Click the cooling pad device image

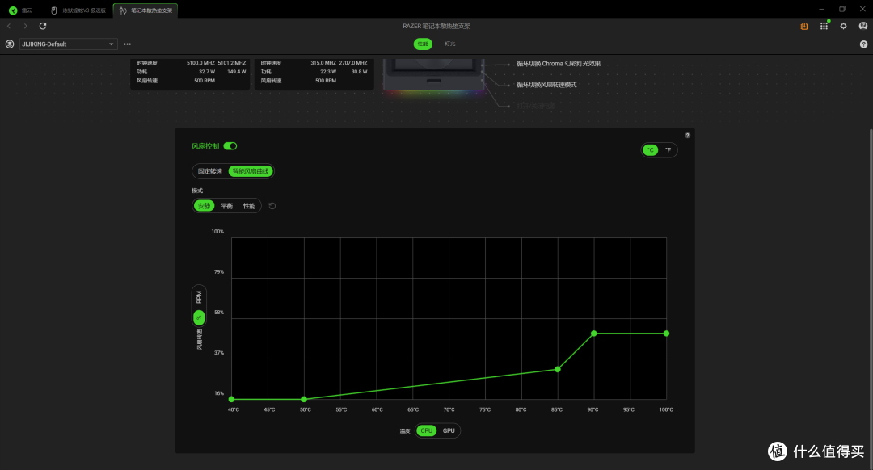(434, 75)
